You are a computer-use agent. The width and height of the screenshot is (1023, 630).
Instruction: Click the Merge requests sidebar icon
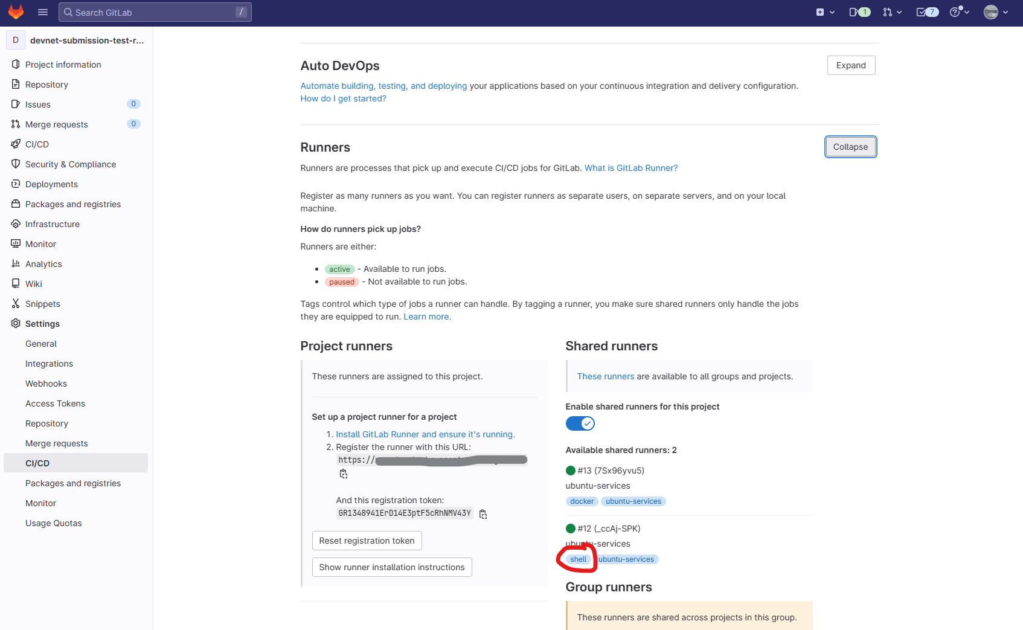coord(16,124)
